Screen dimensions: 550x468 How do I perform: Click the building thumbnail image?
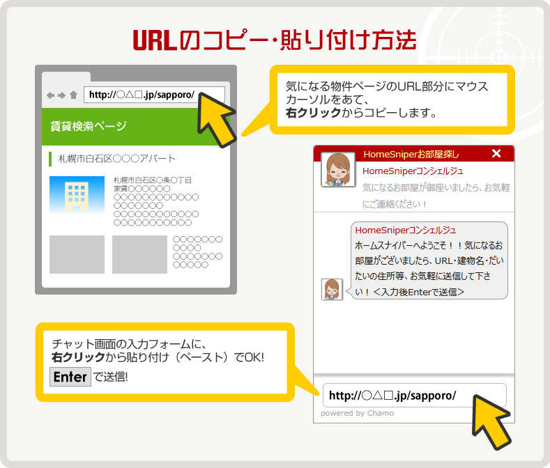pyautogui.click(x=77, y=194)
